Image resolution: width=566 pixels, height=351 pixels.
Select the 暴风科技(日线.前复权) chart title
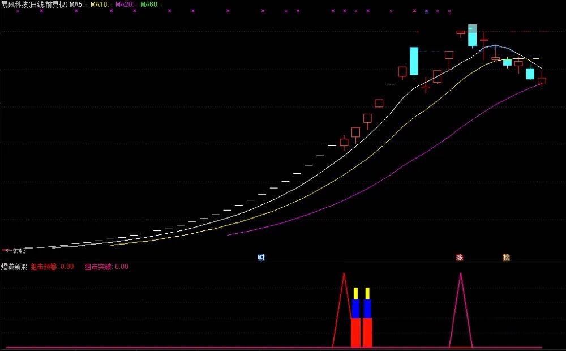point(35,5)
